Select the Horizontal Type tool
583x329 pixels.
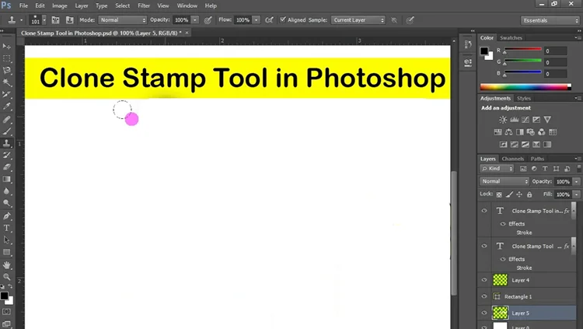coord(7,228)
